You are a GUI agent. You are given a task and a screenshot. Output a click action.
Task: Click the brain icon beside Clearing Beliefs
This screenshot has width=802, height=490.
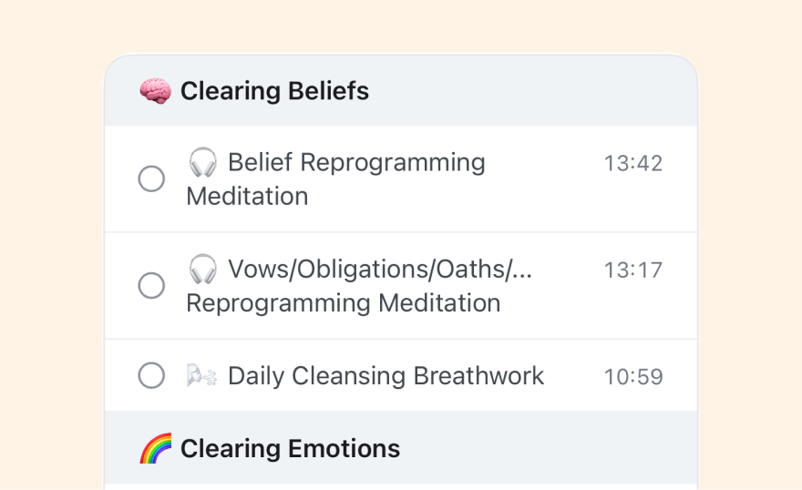click(x=155, y=91)
